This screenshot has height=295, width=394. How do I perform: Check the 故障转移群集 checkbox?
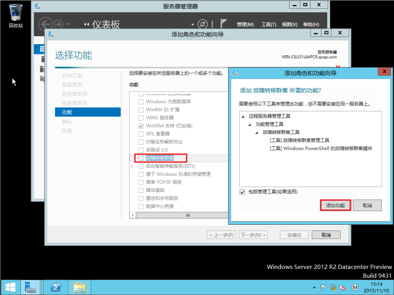141,158
